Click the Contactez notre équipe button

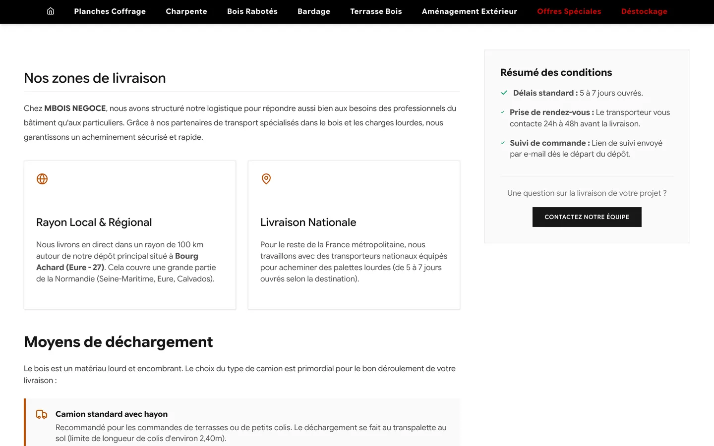pyautogui.click(x=587, y=217)
